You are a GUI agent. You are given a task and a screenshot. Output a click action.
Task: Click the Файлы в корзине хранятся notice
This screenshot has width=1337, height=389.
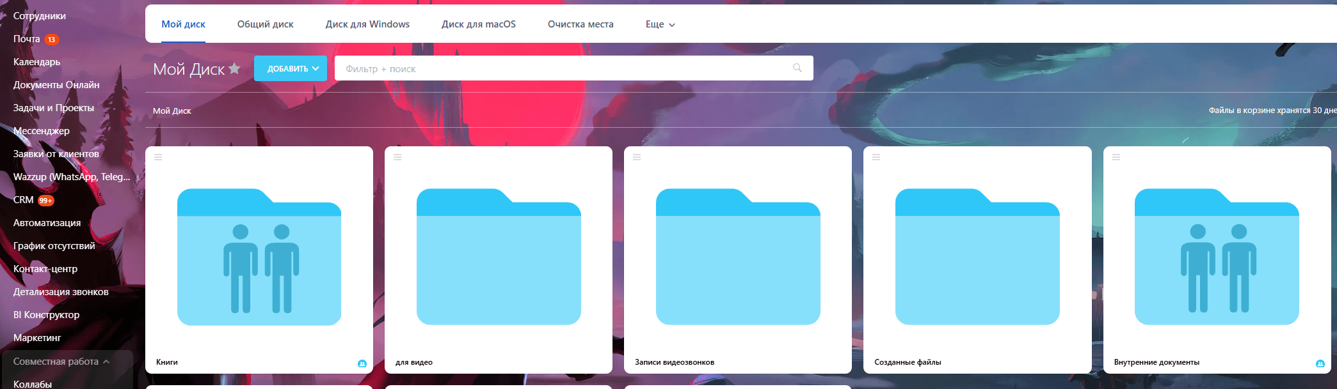pos(1272,111)
